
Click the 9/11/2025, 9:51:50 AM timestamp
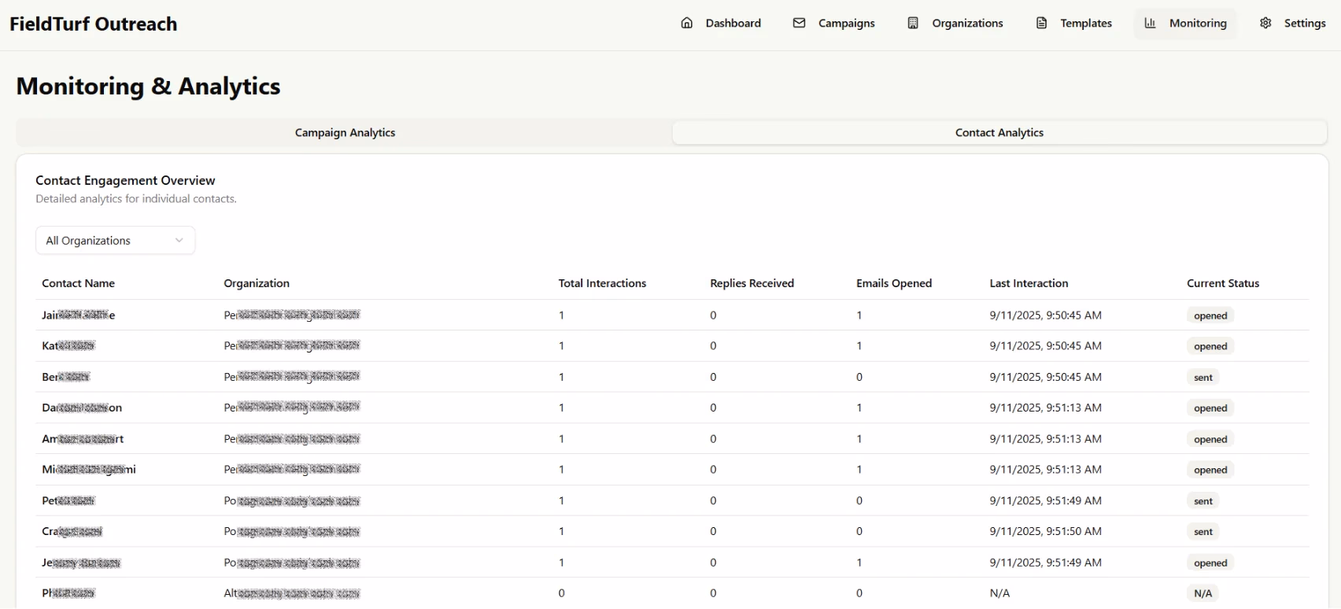(1045, 532)
